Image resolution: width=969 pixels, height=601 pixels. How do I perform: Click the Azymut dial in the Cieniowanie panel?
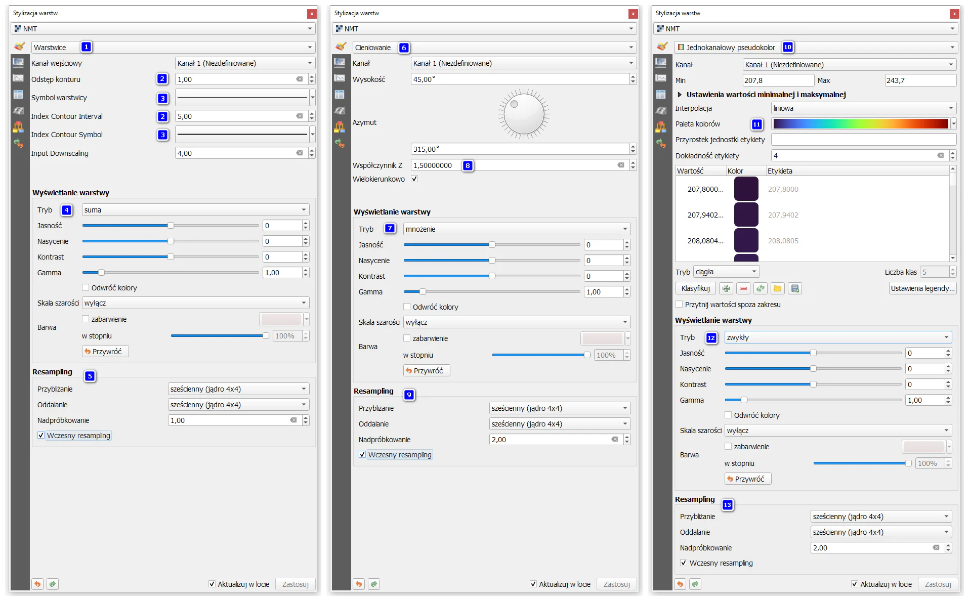(x=524, y=114)
